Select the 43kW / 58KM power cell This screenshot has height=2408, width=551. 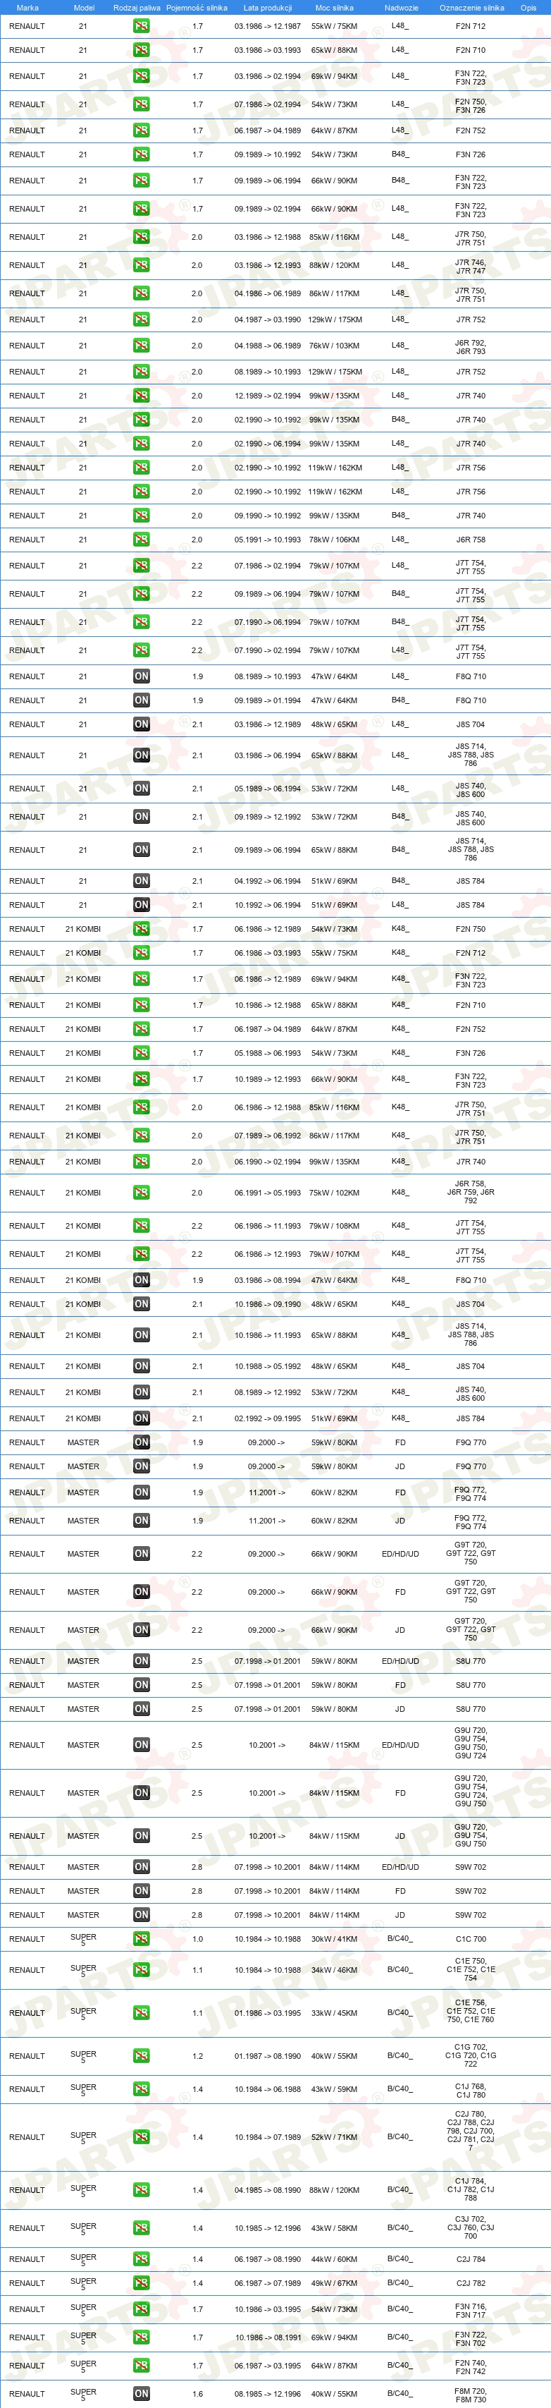point(335,2227)
